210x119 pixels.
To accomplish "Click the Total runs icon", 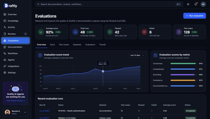I will [75, 32].
